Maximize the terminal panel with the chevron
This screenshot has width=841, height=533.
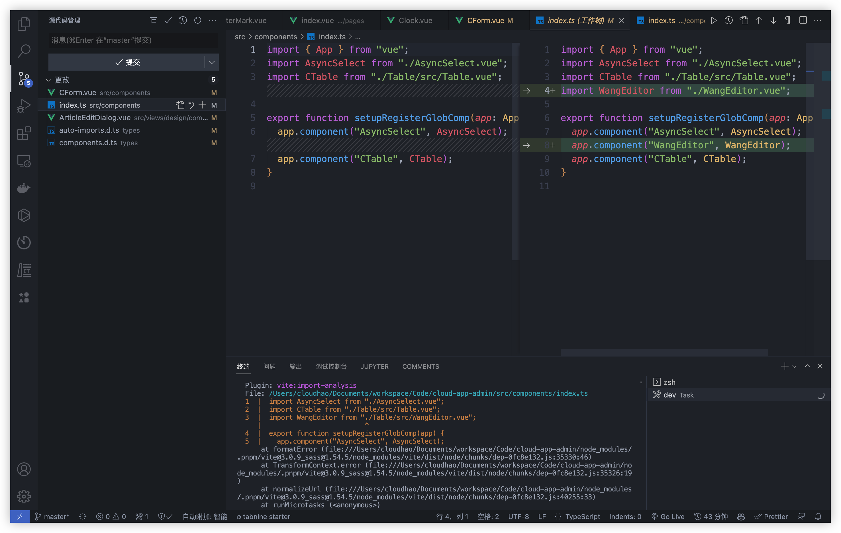click(x=807, y=366)
